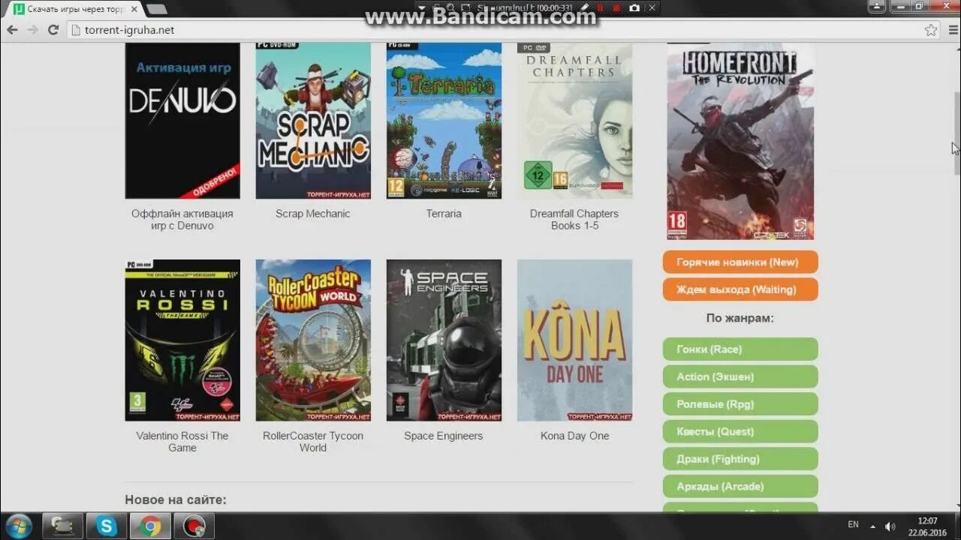Follow the Terraria title link
This screenshot has width=961, height=540.
click(444, 214)
